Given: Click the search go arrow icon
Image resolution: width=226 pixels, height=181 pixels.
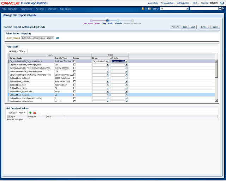Looking at the screenshot, I should (x=220, y=8).
